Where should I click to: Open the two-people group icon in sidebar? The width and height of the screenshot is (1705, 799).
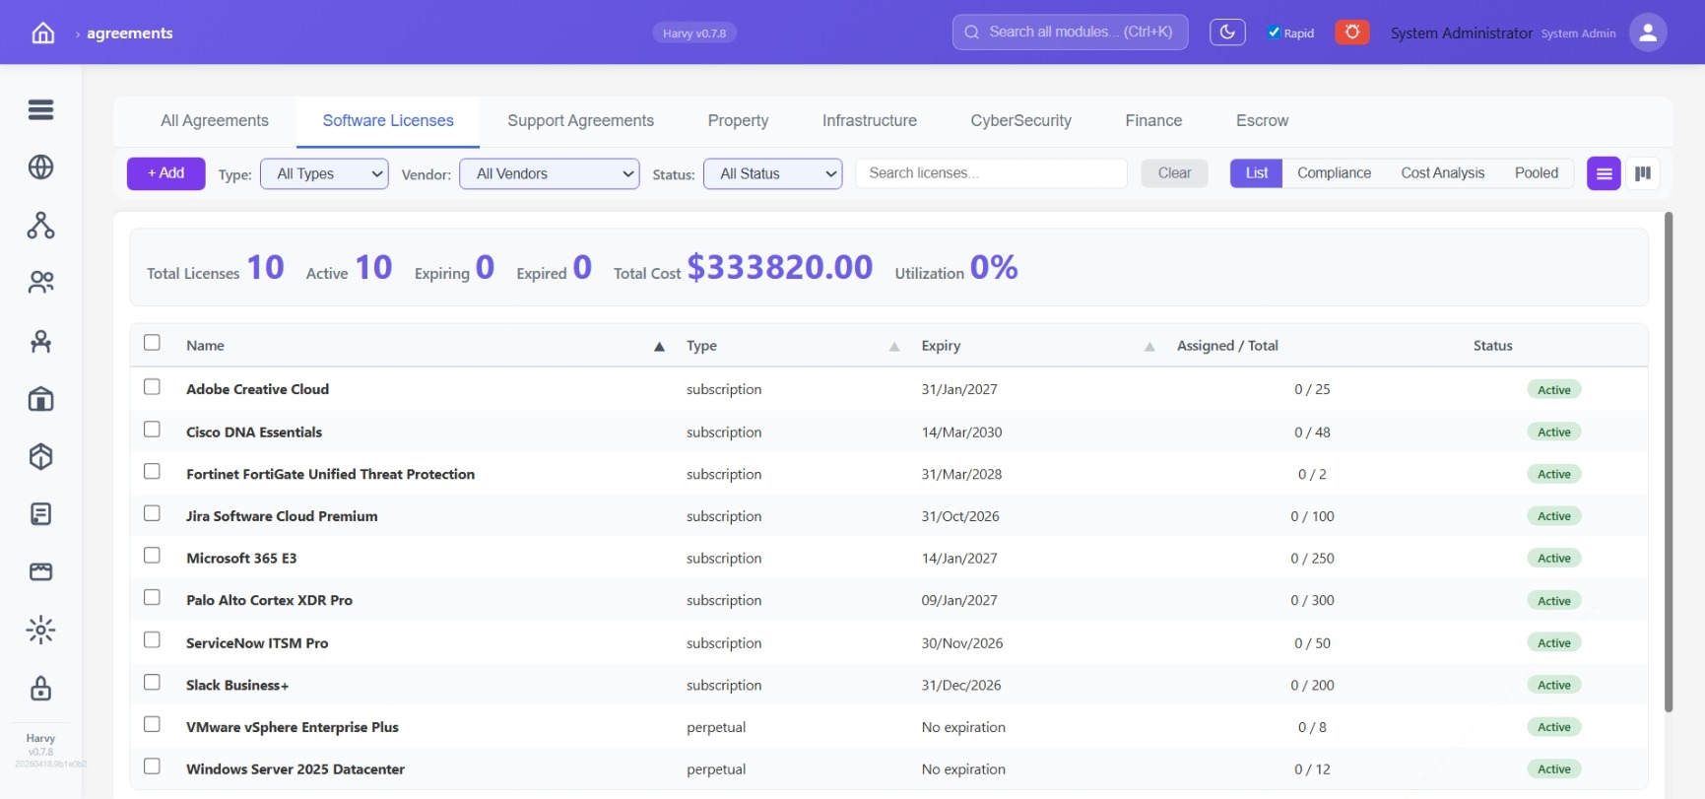40,283
